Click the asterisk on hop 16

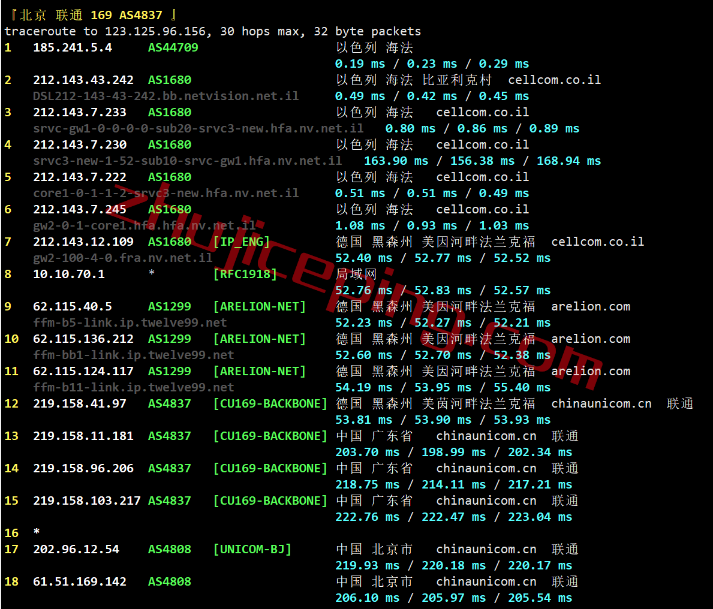pos(37,532)
